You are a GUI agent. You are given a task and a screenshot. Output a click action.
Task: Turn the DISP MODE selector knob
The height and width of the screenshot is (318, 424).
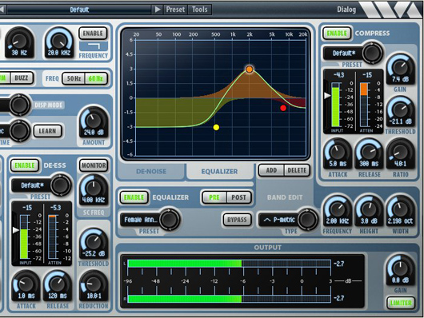point(19,105)
